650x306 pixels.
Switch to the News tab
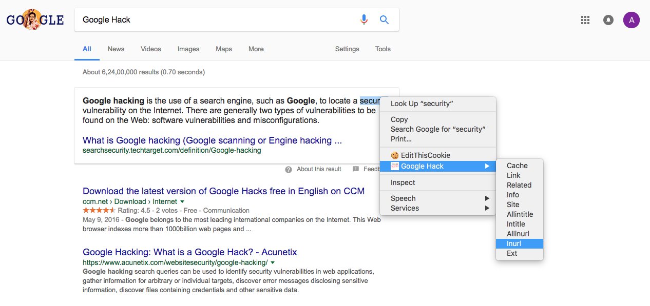pos(116,49)
